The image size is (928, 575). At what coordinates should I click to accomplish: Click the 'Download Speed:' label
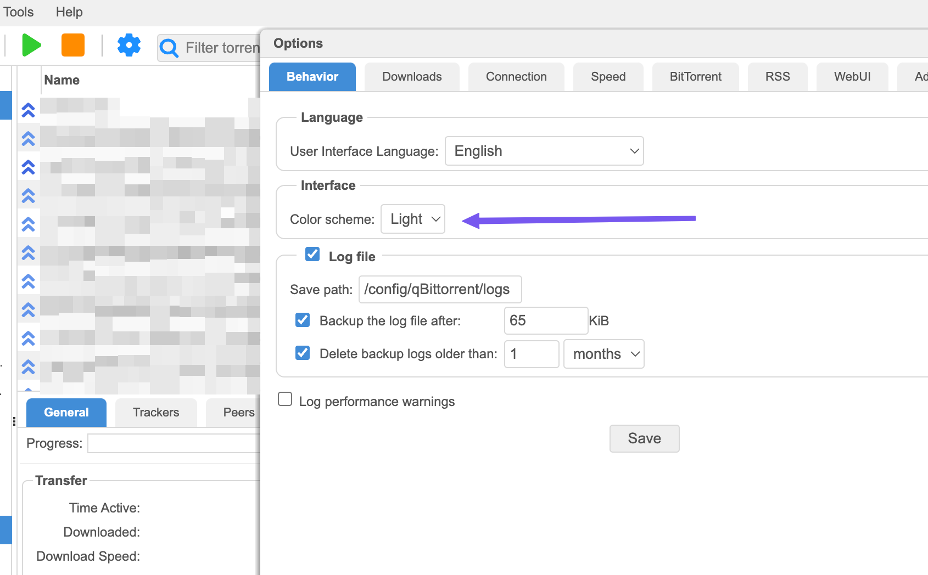(x=88, y=556)
